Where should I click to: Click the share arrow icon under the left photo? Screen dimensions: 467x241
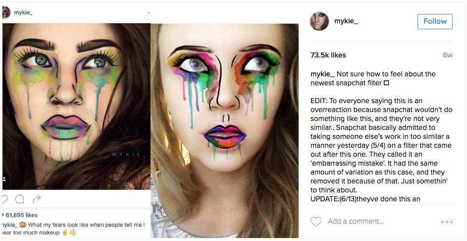point(36,199)
